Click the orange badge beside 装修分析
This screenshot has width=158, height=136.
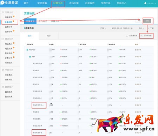14,31
